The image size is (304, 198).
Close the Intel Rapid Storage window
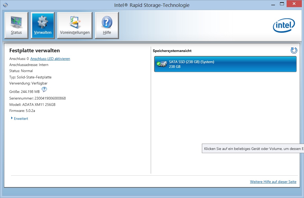pyautogui.click(x=294, y=4)
